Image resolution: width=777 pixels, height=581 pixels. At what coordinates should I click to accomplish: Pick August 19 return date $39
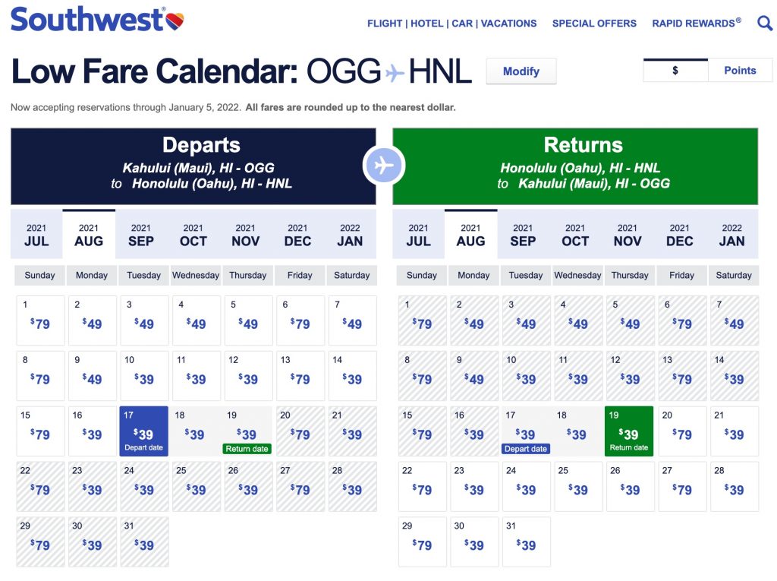pyautogui.click(x=629, y=431)
